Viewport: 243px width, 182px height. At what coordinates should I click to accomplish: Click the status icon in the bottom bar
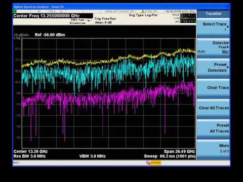pos(153,163)
